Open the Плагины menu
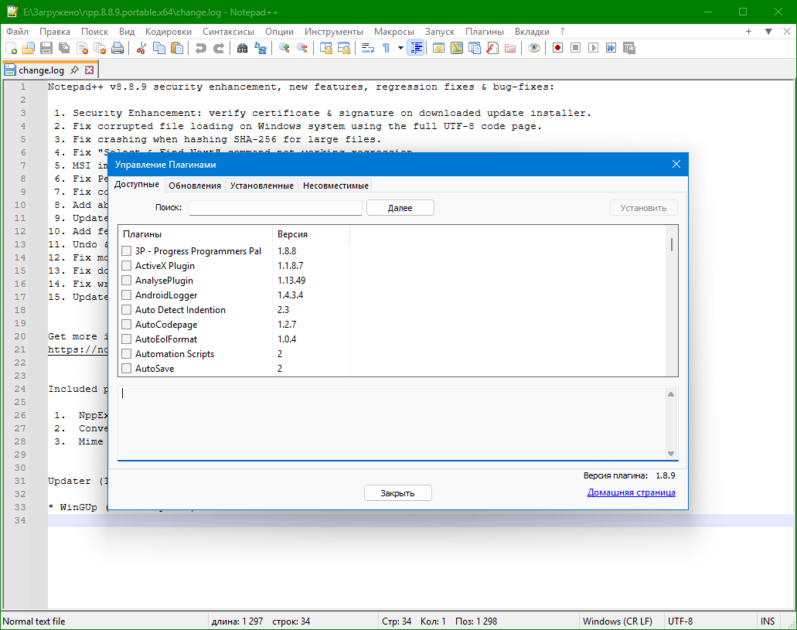This screenshot has width=797, height=630. (x=484, y=32)
